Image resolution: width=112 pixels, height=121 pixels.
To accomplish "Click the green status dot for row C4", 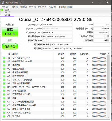I will pos(4,102).
